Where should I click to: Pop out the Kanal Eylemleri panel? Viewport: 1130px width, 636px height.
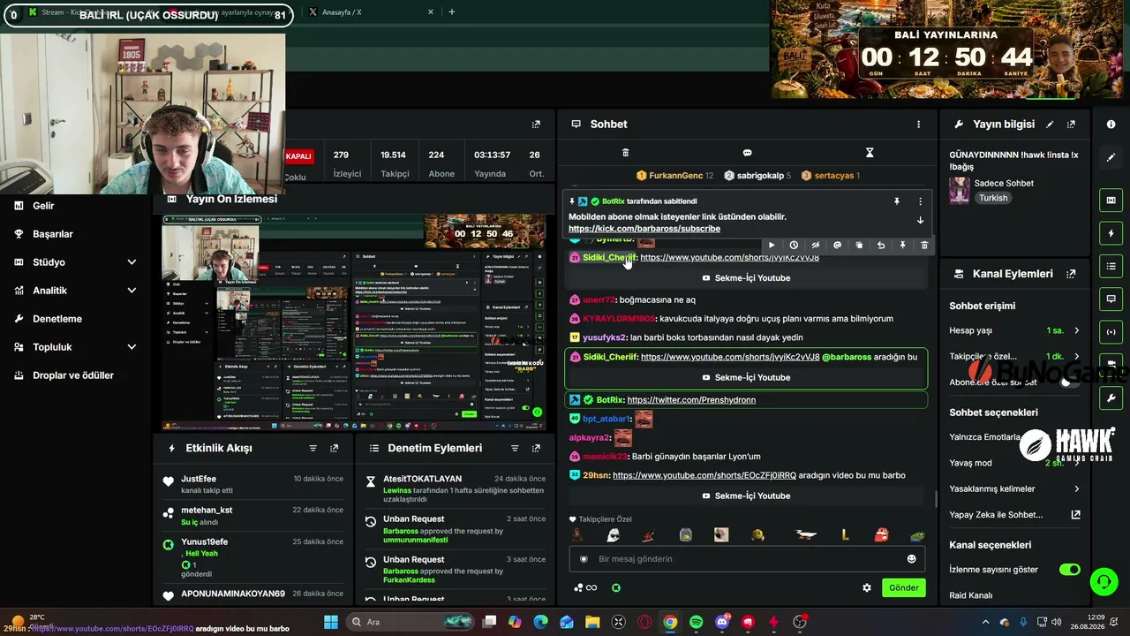(x=1071, y=274)
